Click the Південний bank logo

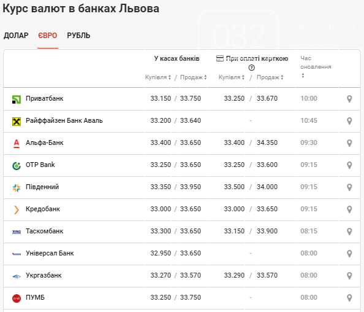pyautogui.click(x=17, y=188)
